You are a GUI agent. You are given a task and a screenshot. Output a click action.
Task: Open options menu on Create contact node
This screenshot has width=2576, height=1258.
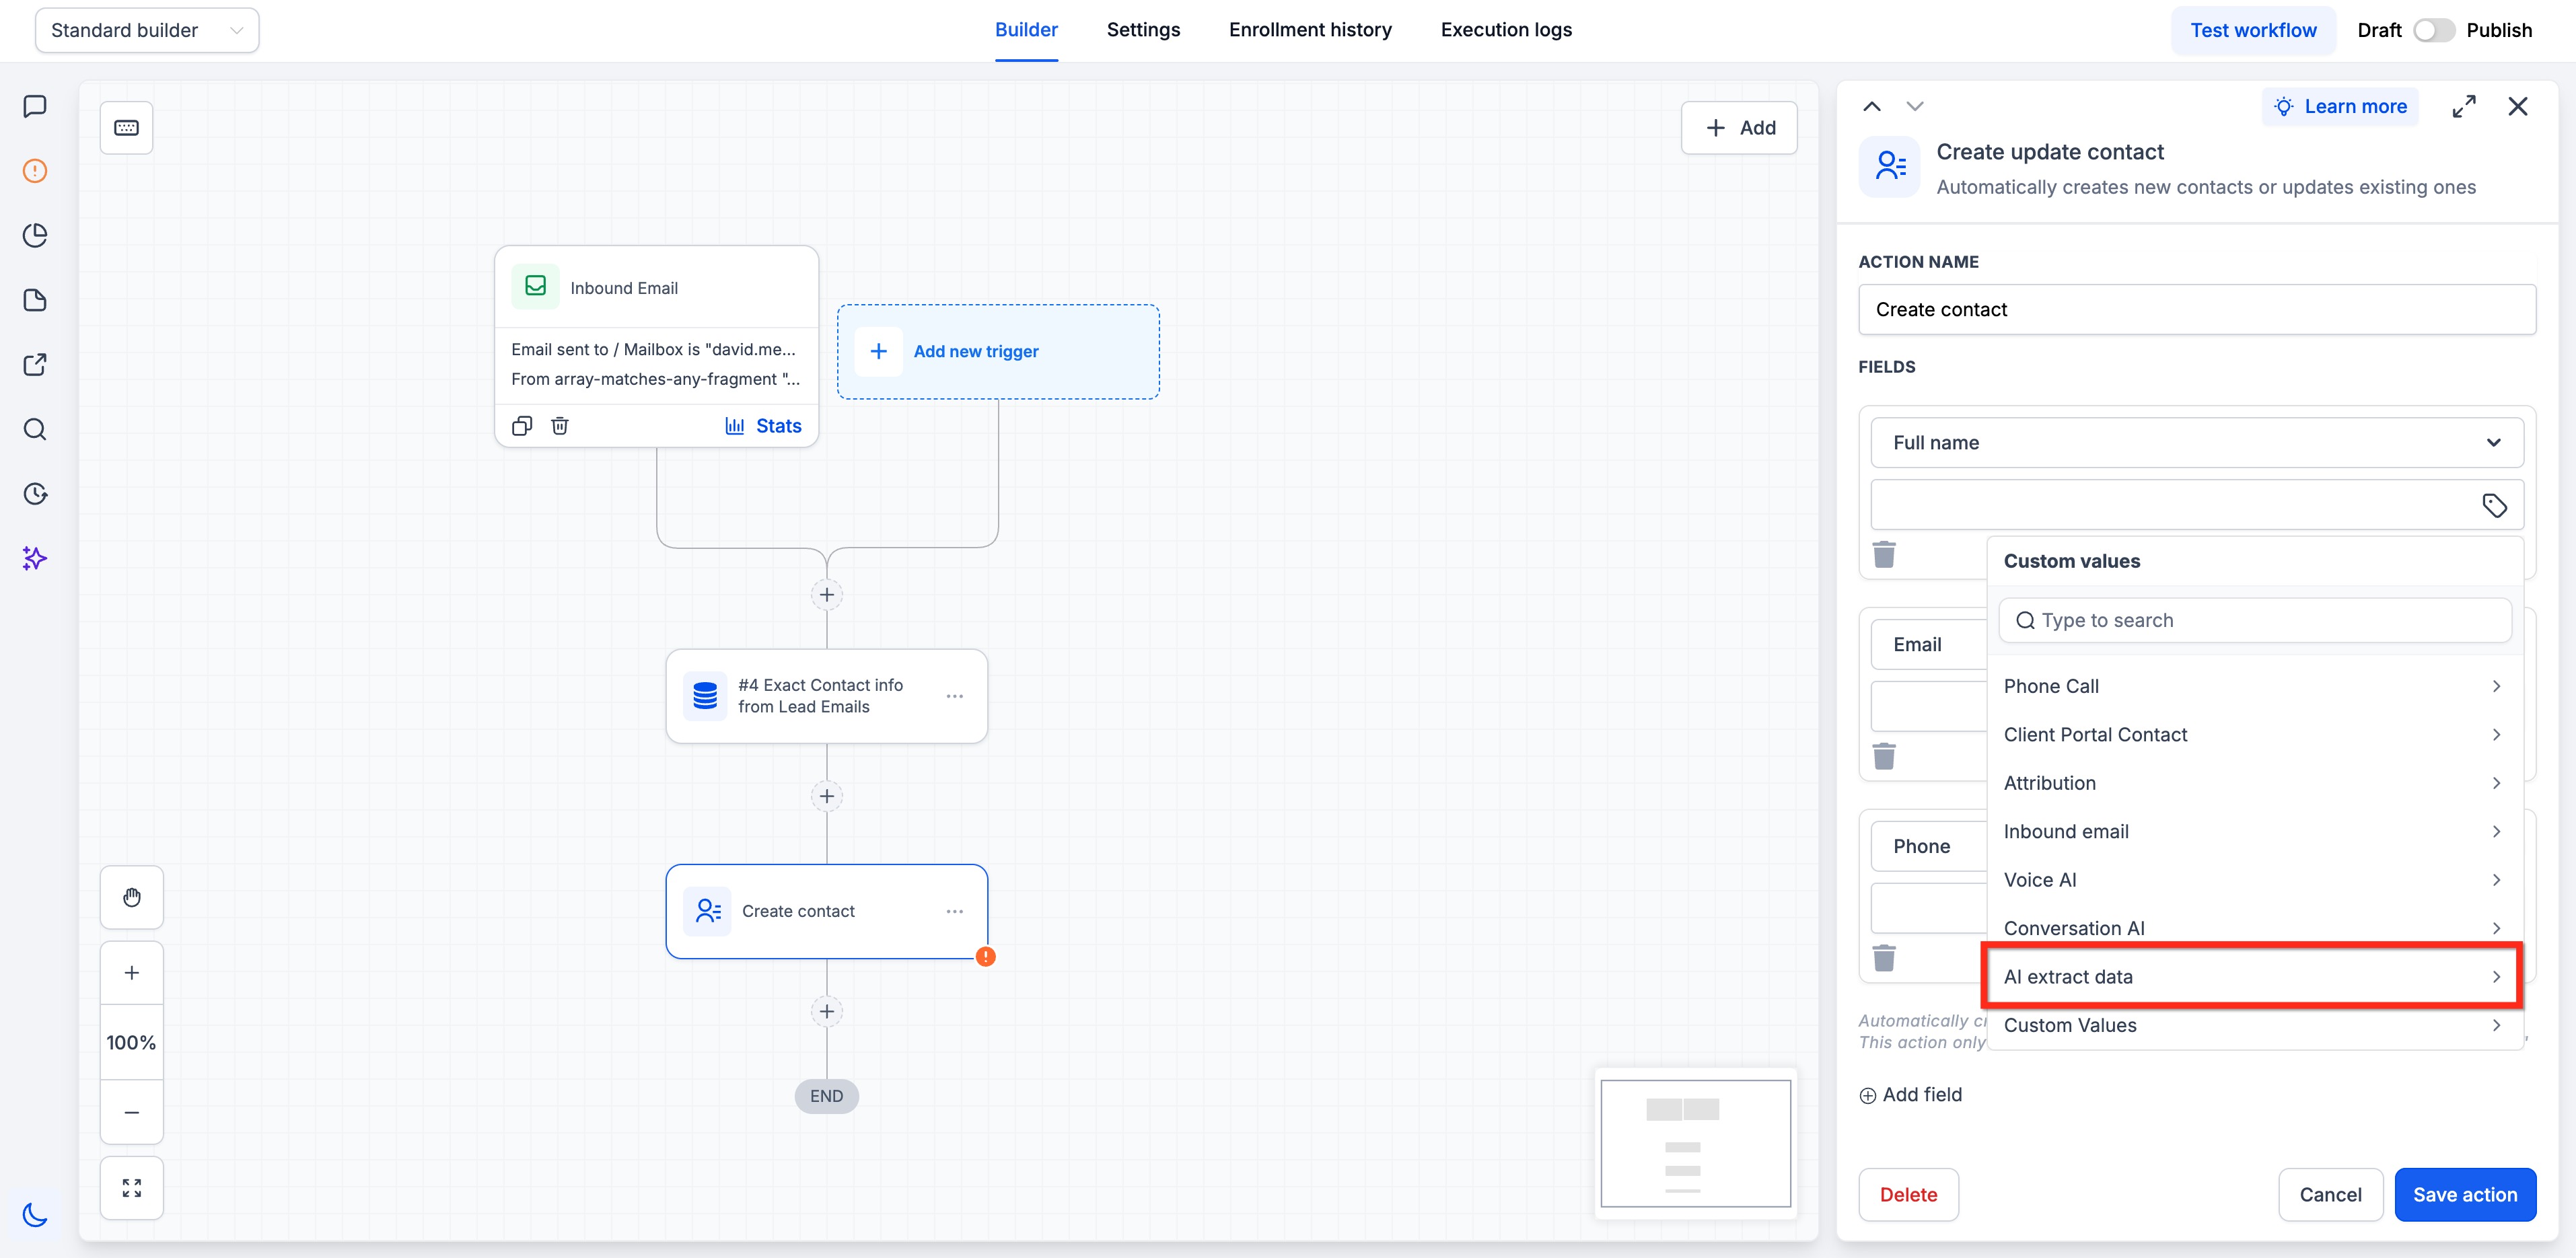point(955,911)
